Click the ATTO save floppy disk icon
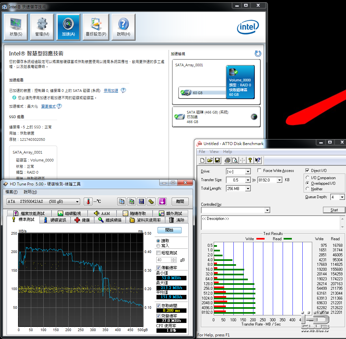This screenshot has height=339, width=346. click(217, 160)
